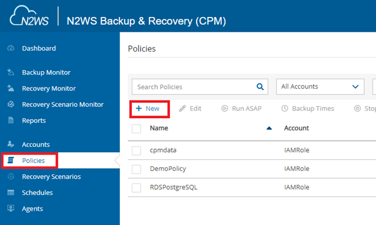The height and width of the screenshot is (225, 376).
Task: Click the N2WS cloud logo
Action: pos(29,16)
